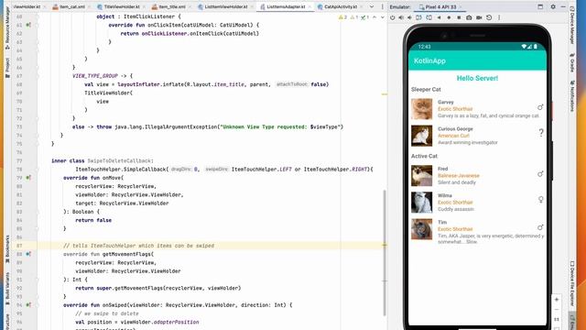
Task: Click the editor vertical scrollbar thumb
Action: [385, 253]
